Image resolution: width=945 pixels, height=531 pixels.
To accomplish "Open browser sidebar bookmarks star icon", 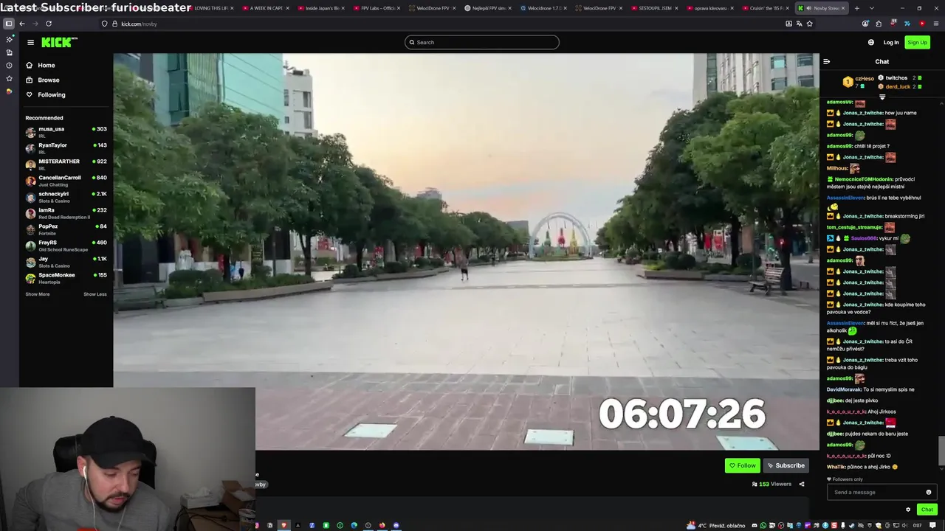I will (x=9, y=79).
